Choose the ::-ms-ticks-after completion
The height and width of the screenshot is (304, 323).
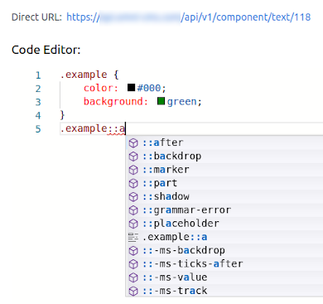tap(224, 264)
